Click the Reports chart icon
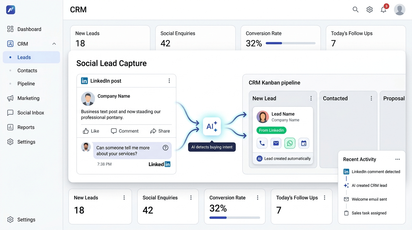 click(10, 127)
